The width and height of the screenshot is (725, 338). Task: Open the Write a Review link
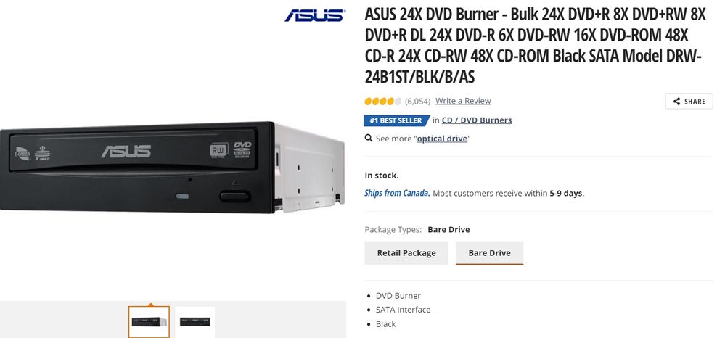coord(463,101)
